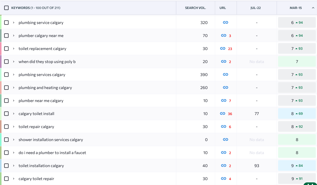The width and height of the screenshot is (317, 185).
Task: Click URL icon for toilet installation calgary
Action: pyautogui.click(x=224, y=166)
